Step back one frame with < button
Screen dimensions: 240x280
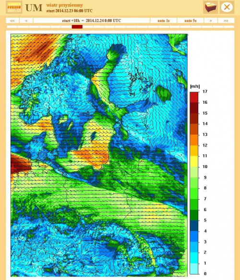pyautogui.click(x=26, y=21)
